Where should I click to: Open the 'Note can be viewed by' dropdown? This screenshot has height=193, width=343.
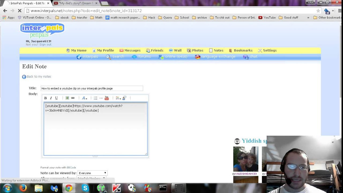pyautogui.click(x=92, y=173)
